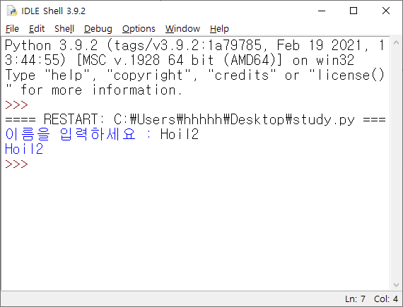Viewport: 403px width, 307px height.
Task: Click the RESTART study.py line
Action: 195,119
